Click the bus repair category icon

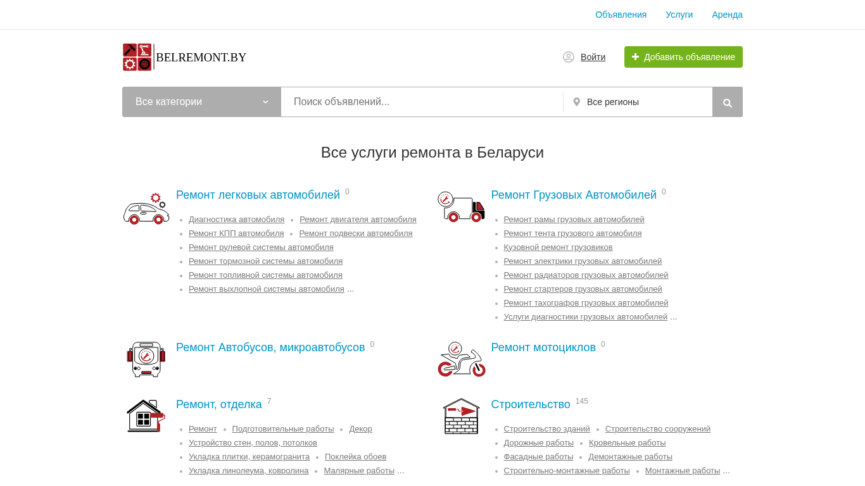[146, 359]
